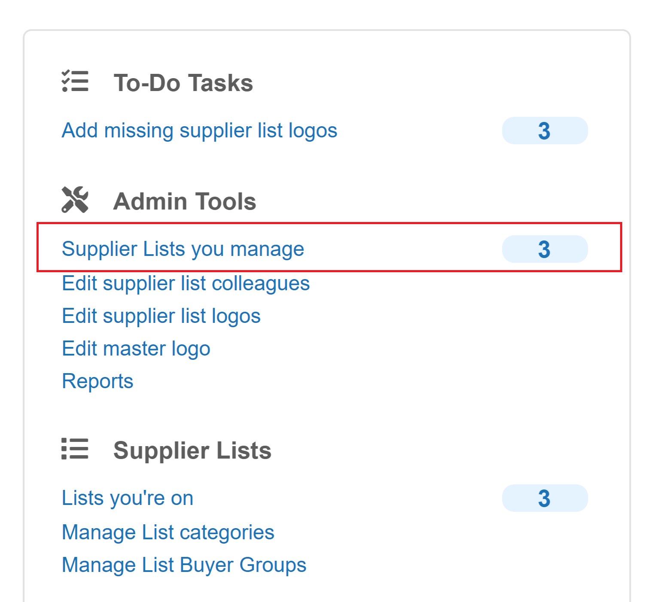Open the Reports link

tap(97, 381)
